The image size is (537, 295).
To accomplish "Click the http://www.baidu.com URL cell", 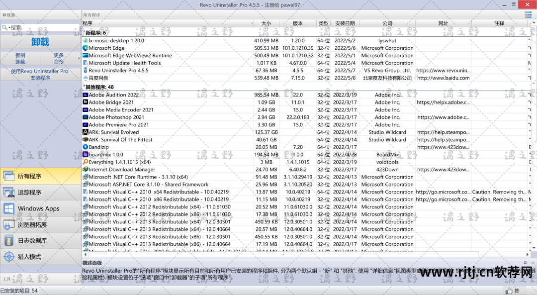I will point(443,78).
